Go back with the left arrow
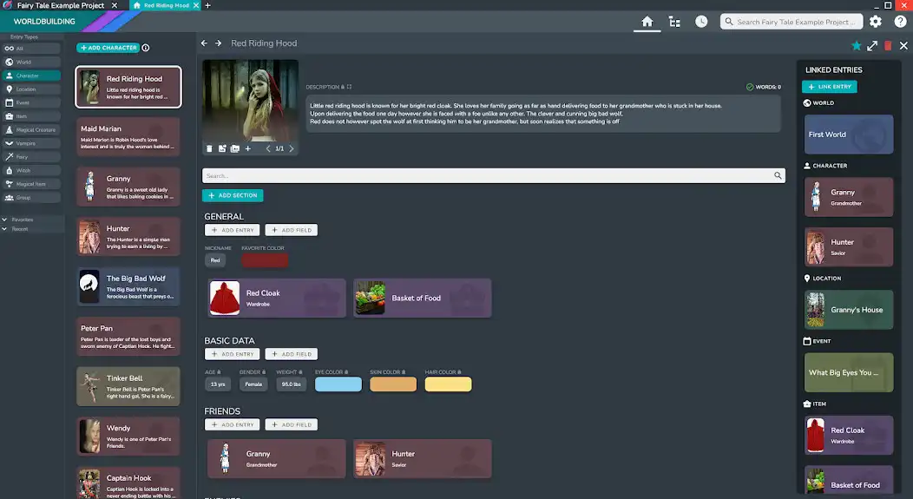 click(x=204, y=43)
